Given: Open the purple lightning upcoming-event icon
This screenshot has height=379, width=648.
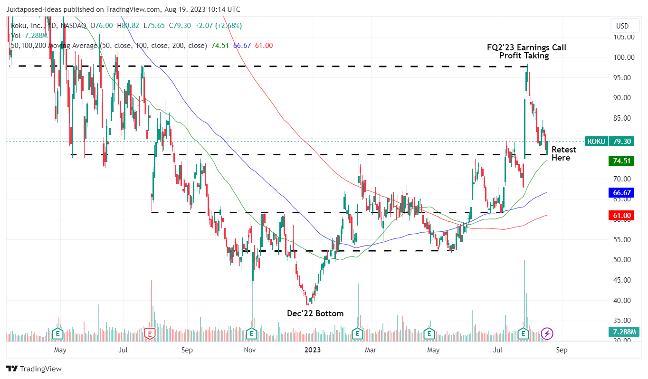Looking at the screenshot, I should click(x=547, y=333).
